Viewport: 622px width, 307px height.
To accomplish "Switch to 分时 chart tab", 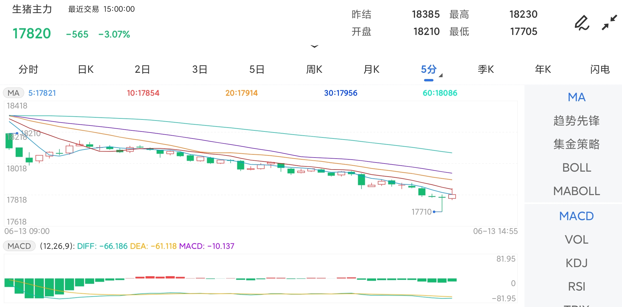I will click(28, 69).
